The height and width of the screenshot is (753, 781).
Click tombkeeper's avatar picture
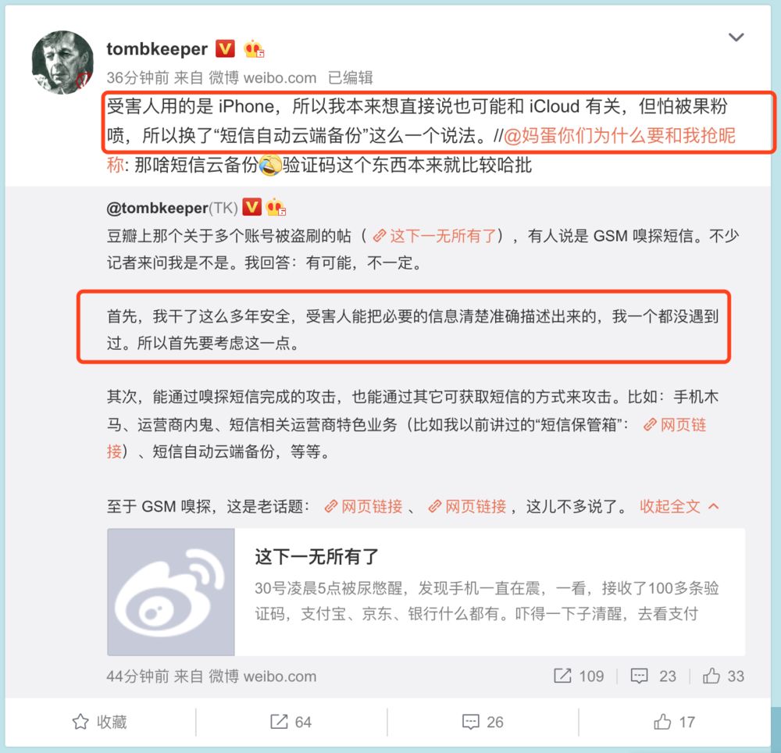pyautogui.click(x=62, y=62)
